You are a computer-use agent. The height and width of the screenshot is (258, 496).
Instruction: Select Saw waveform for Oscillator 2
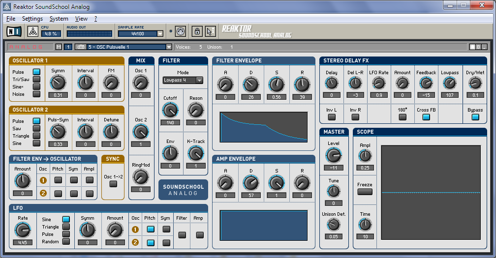[37, 129]
